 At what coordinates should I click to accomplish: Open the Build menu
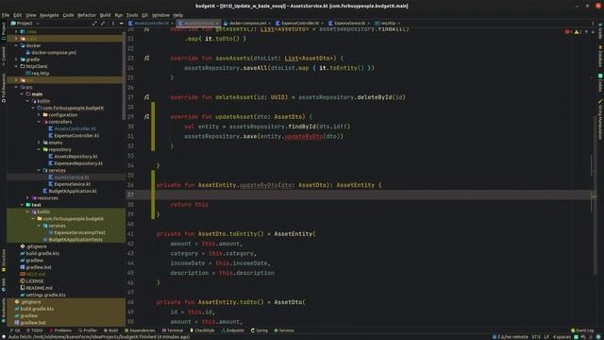pos(105,15)
